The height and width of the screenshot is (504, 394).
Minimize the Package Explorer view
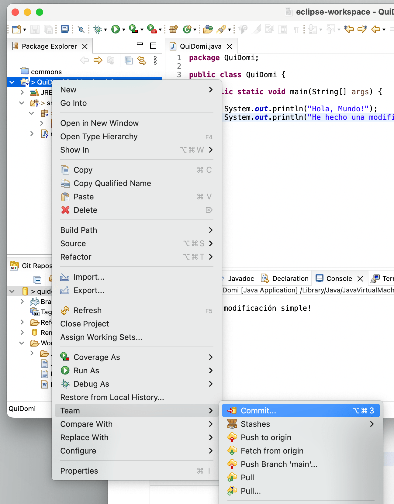[x=140, y=44]
